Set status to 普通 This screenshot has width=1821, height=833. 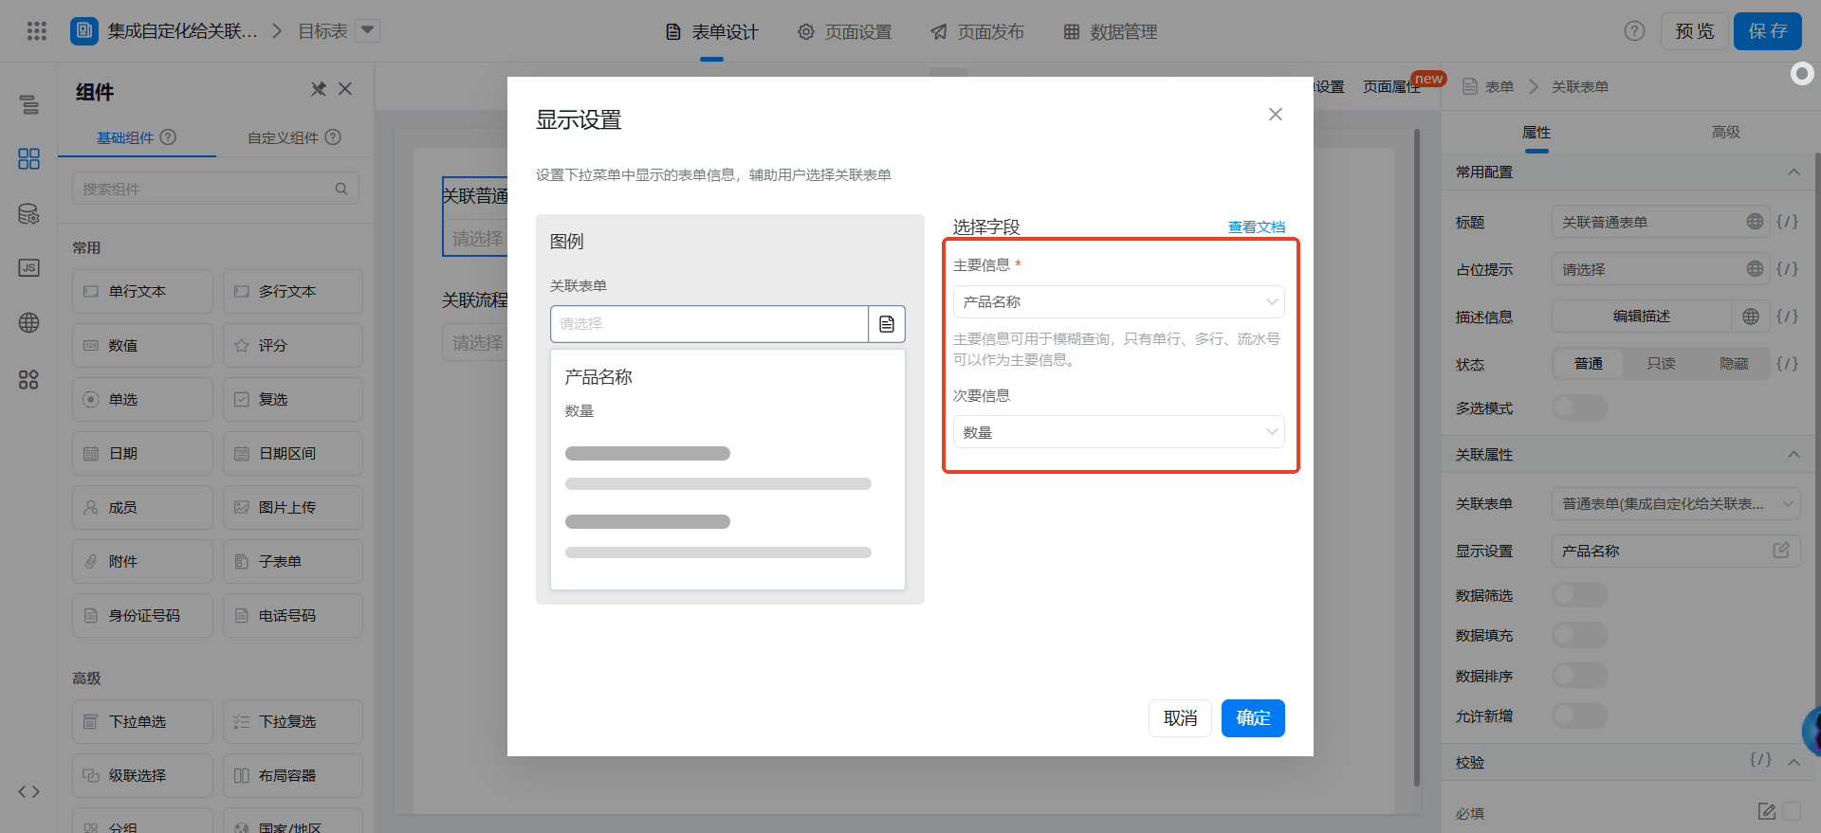[x=1589, y=364]
